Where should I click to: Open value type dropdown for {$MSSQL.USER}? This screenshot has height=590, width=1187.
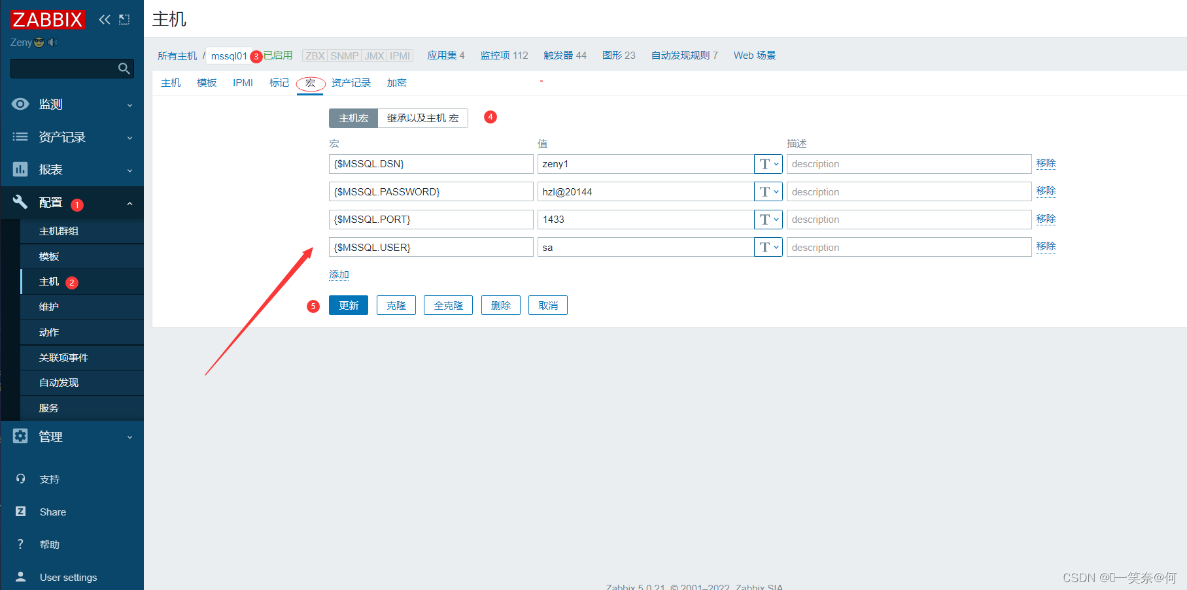[x=768, y=247]
